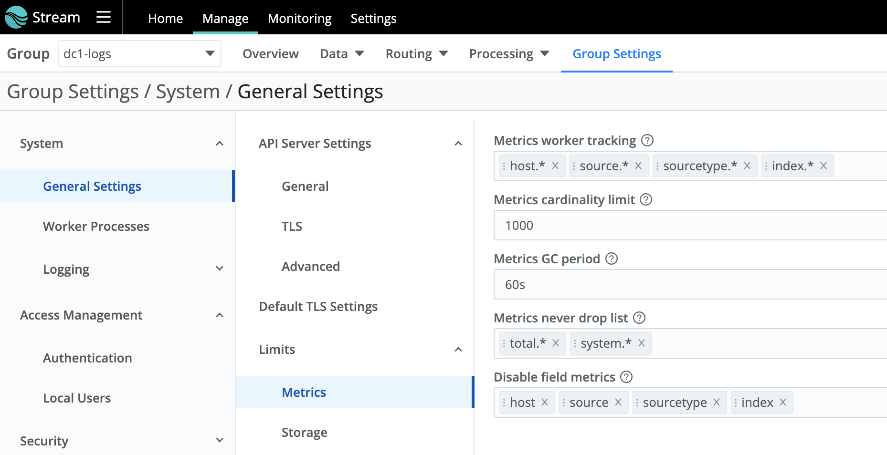Collapse the API Server Settings section
This screenshot has width=887, height=455.
pyautogui.click(x=458, y=143)
